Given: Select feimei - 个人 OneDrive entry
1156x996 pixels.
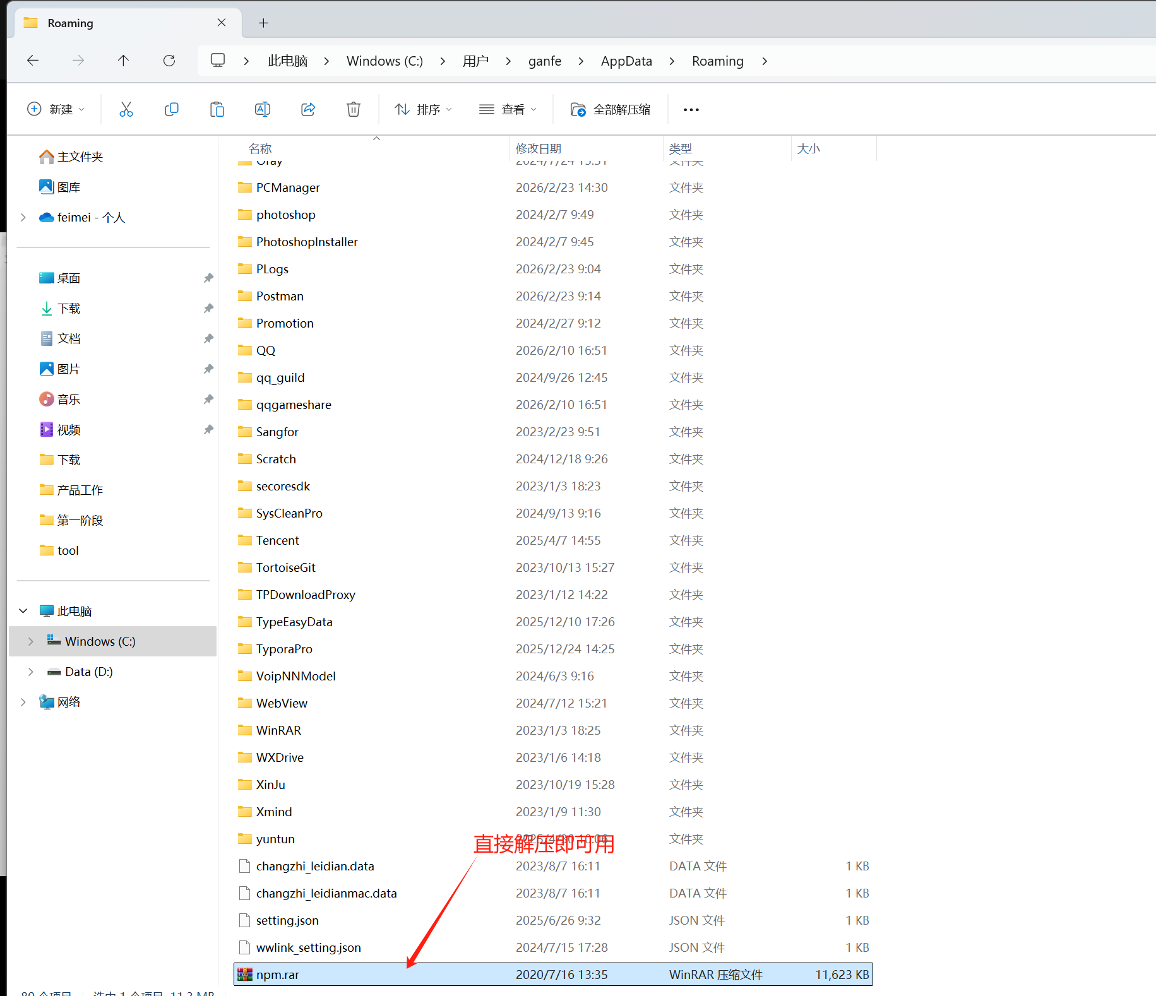Looking at the screenshot, I should 82,217.
